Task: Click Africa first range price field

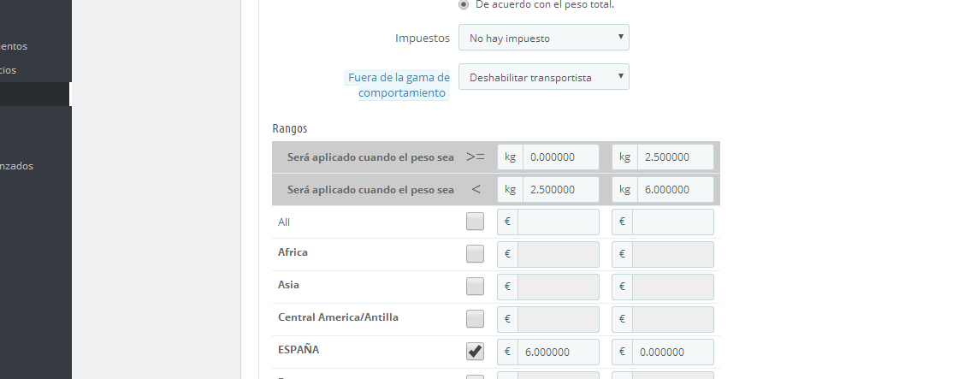Action: click(558, 254)
